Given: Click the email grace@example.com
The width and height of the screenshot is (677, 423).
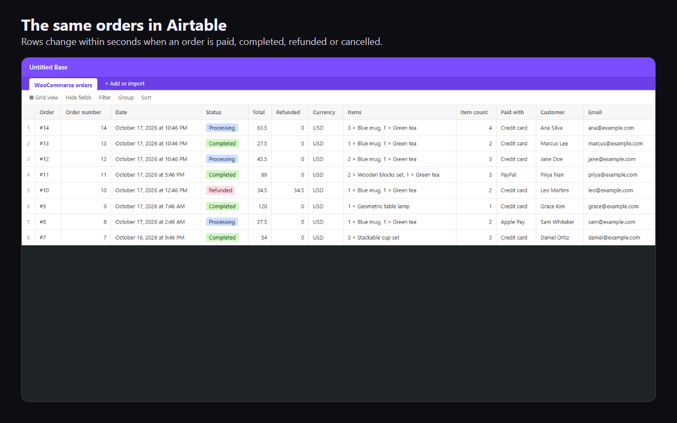Looking at the screenshot, I should pos(614,206).
